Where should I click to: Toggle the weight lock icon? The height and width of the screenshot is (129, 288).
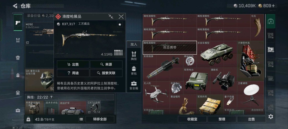(x=28, y=119)
